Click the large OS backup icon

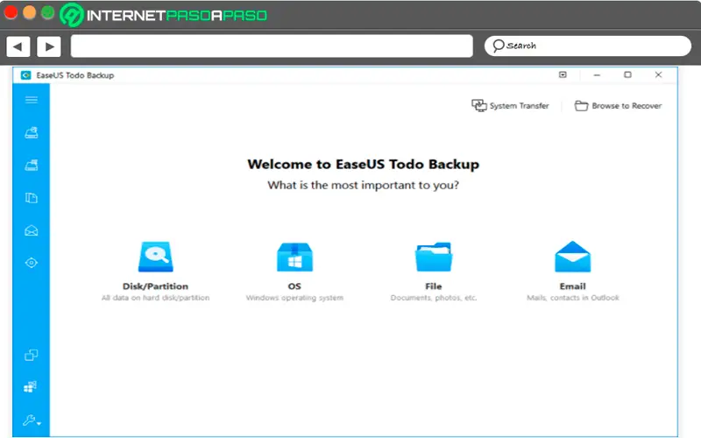(x=294, y=257)
